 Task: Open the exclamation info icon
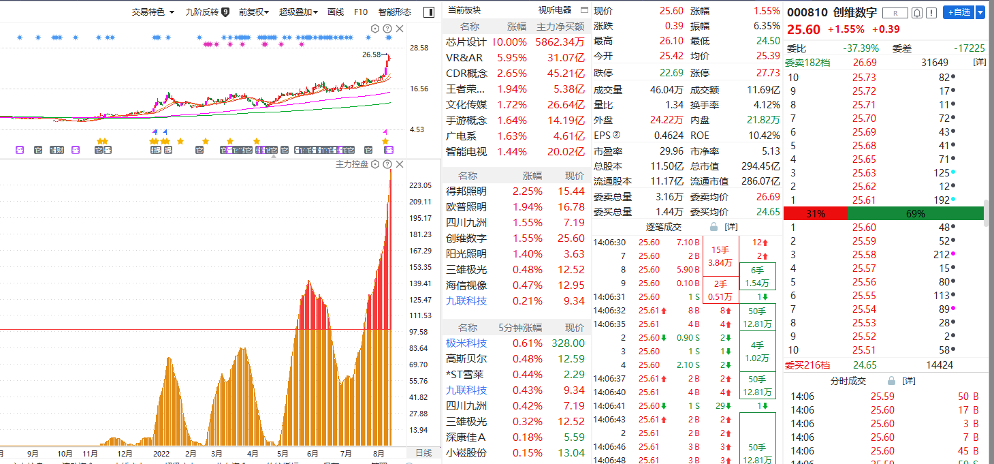point(931,12)
